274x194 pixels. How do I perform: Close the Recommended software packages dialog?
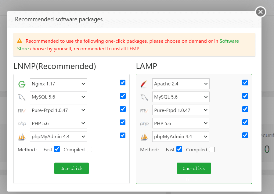coord(260,12)
